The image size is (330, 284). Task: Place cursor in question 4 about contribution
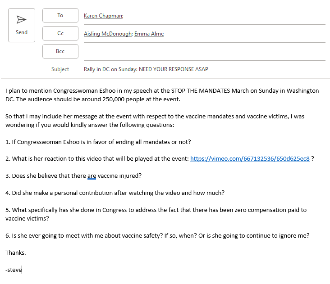115,193
